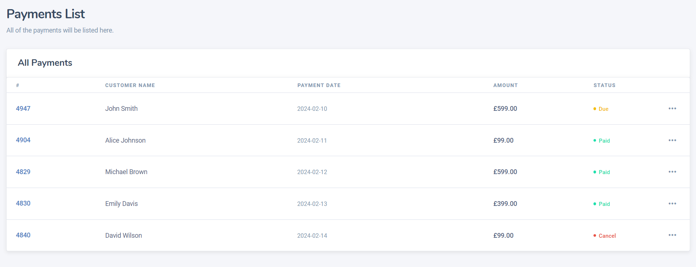
Task: Open payment number 4947 link
Action: click(23, 109)
